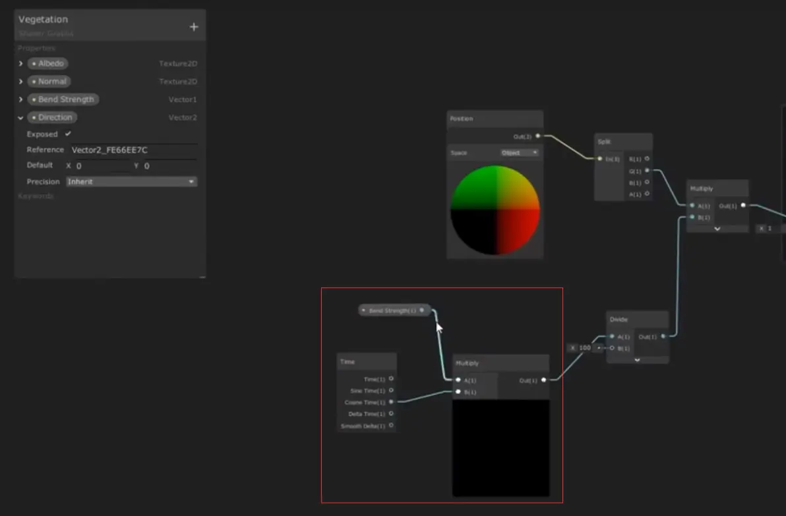This screenshot has height=516, width=786.
Task: Click the Bend Strength node output port
Action: [422, 310]
